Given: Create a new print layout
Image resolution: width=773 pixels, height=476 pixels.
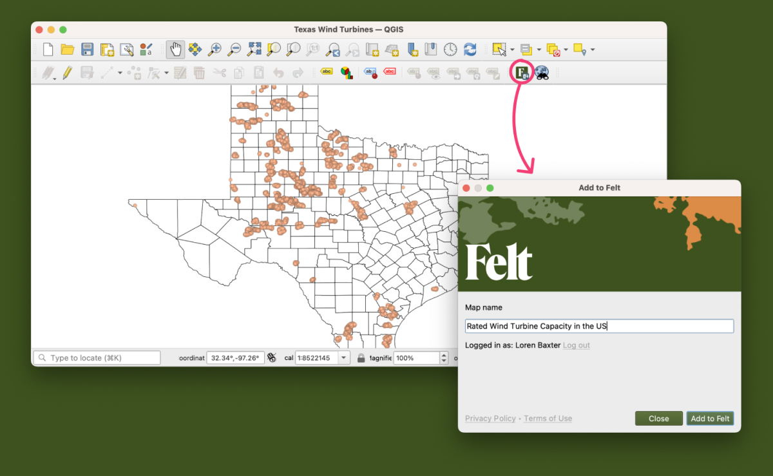Looking at the screenshot, I should pyautogui.click(x=107, y=50).
